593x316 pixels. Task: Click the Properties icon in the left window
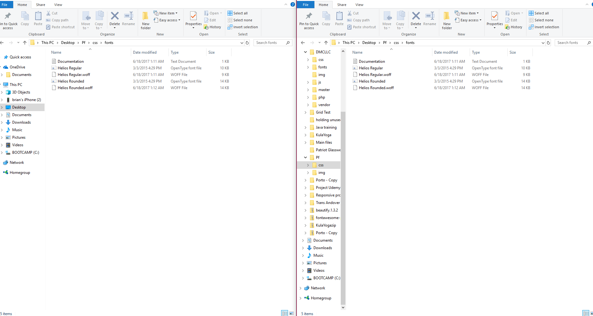point(193,16)
